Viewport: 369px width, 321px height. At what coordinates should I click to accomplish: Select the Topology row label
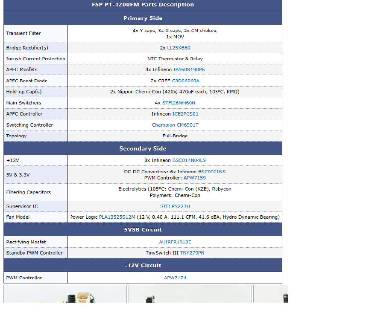16,136
